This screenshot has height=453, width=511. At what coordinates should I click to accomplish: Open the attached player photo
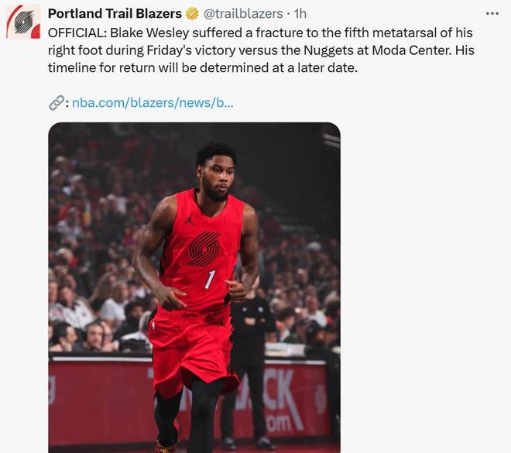[x=194, y=287]
